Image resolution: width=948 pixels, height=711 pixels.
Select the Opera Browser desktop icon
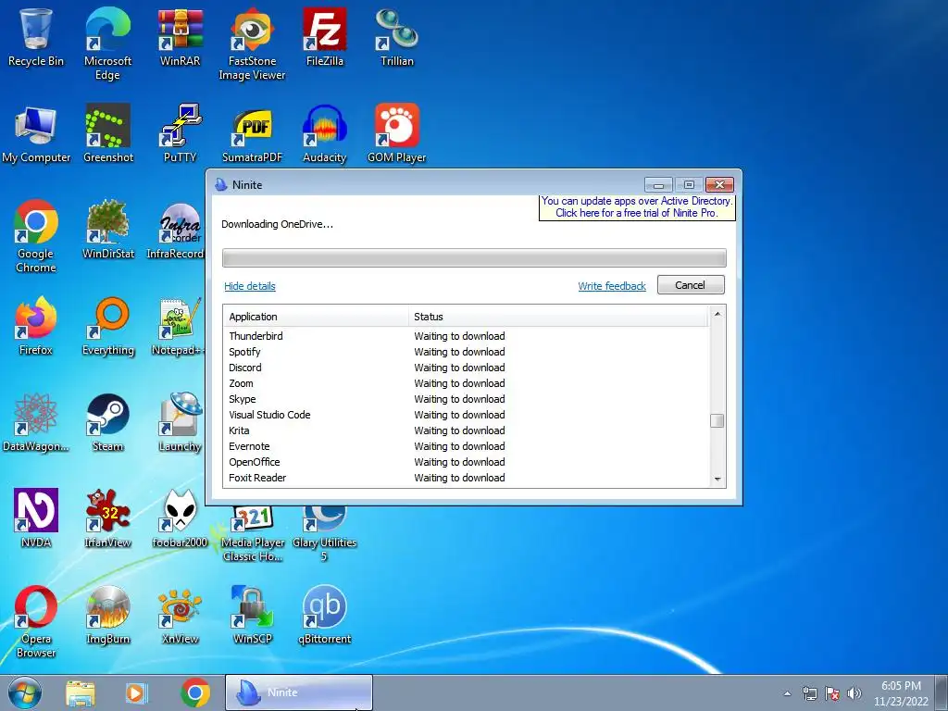(36, 621)
